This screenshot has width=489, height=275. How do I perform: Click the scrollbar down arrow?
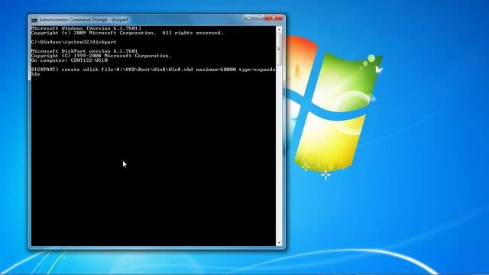[279, 243]
